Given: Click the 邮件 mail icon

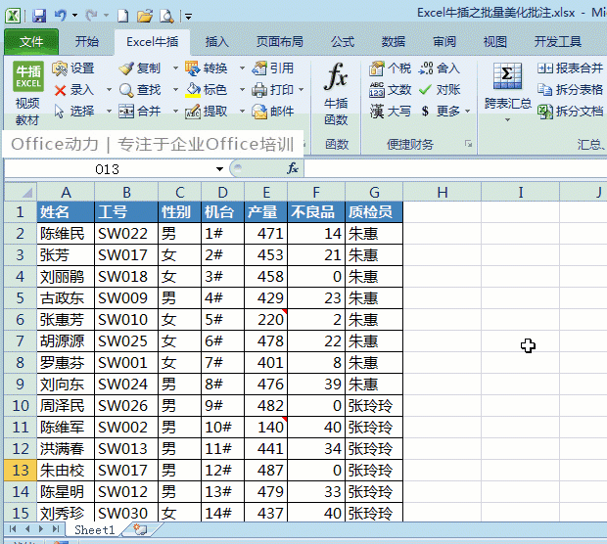Looking at the screenshot, I should (x=259, y=112).
